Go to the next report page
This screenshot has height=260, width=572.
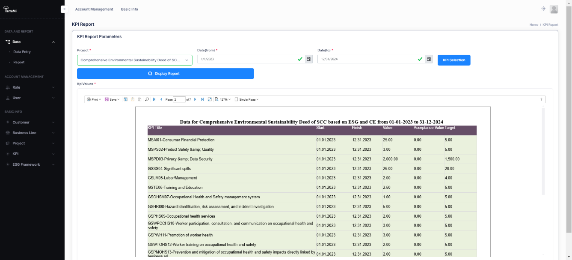195,99
